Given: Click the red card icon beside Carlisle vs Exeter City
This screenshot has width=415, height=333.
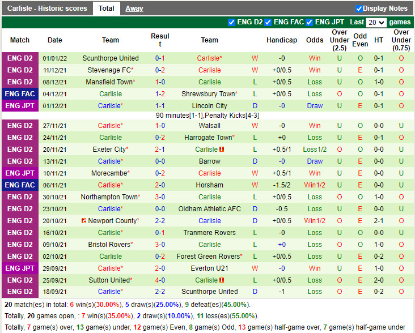Looking at the screenshot, I should pyautogui.click(x=222, y=150).
